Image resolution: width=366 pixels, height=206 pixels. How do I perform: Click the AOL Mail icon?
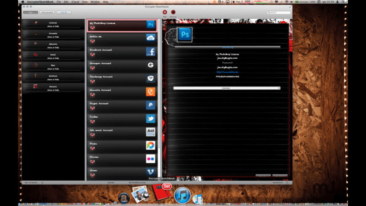tap(151, 132)
